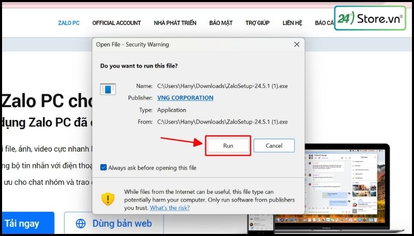Image resolution: width=414 pixels, height=236 pixels.
Task: Open the What's the risk? link
Action: tap(170, 208)
